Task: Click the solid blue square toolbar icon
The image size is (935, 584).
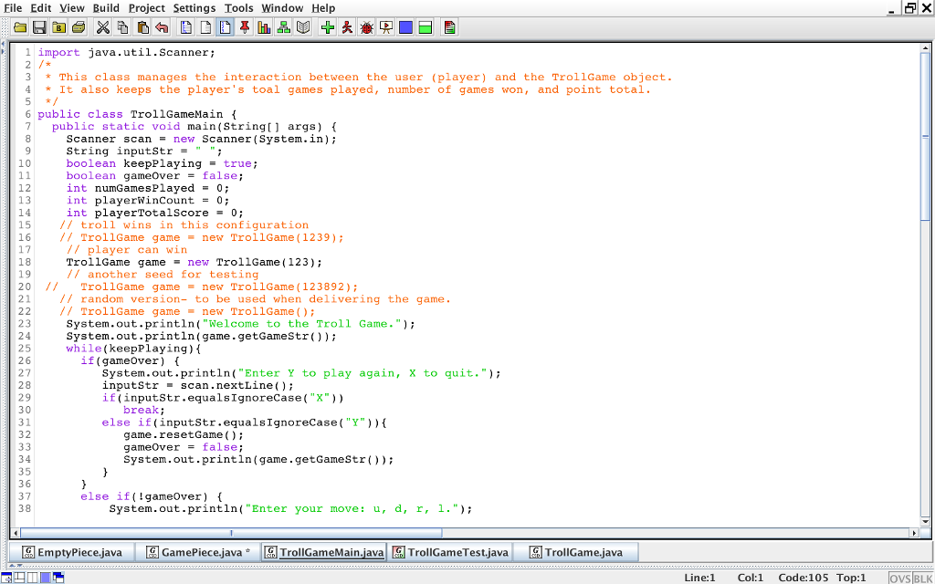Action: (405, 26)
